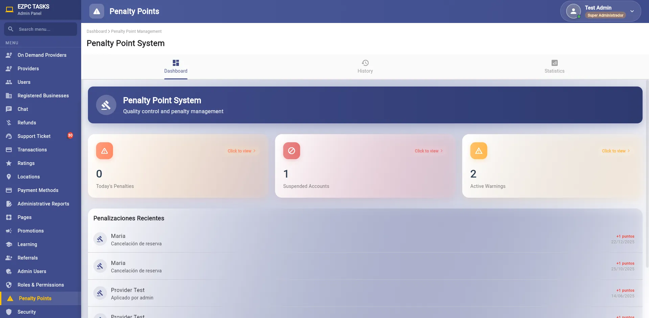The height and width of the screenshot is (318, 649).
Task: Open Click to view on Active Warnings
Action: click(616, 151)
